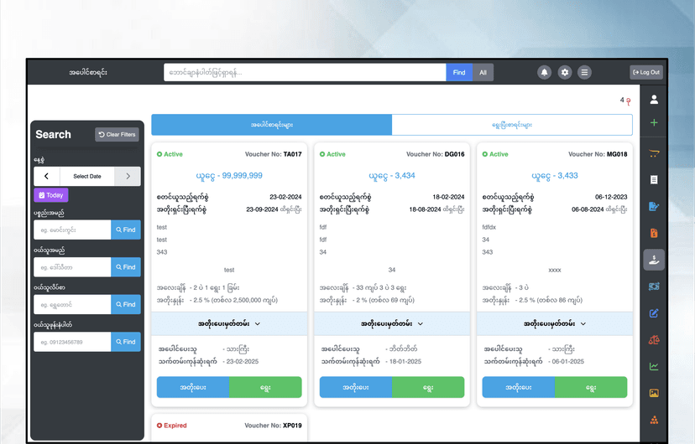Click loan amount 99,999,999 text
The width and height of the screenshot is (695, 444).
(229, 176)
